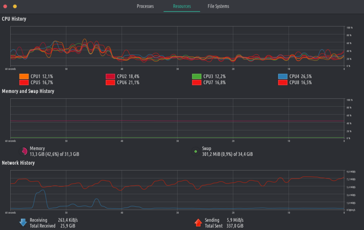The height and width of the screenshot is (230, 364).
Task: Open the File Systems tab
Action: pyautogui.click(x=218, y=6)
